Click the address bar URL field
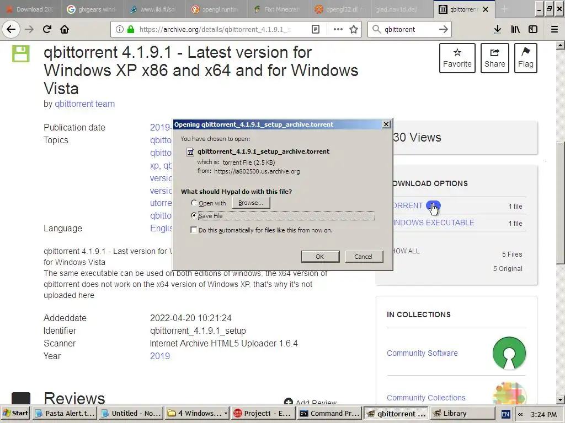 (x=215, y=29)
